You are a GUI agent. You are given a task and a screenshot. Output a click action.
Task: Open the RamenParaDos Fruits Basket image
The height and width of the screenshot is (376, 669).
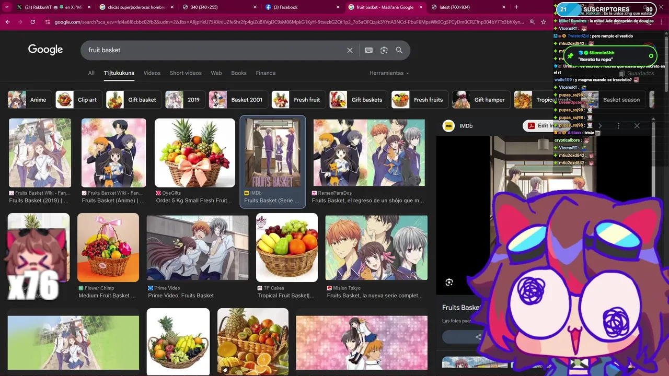(x=369, y=153)
